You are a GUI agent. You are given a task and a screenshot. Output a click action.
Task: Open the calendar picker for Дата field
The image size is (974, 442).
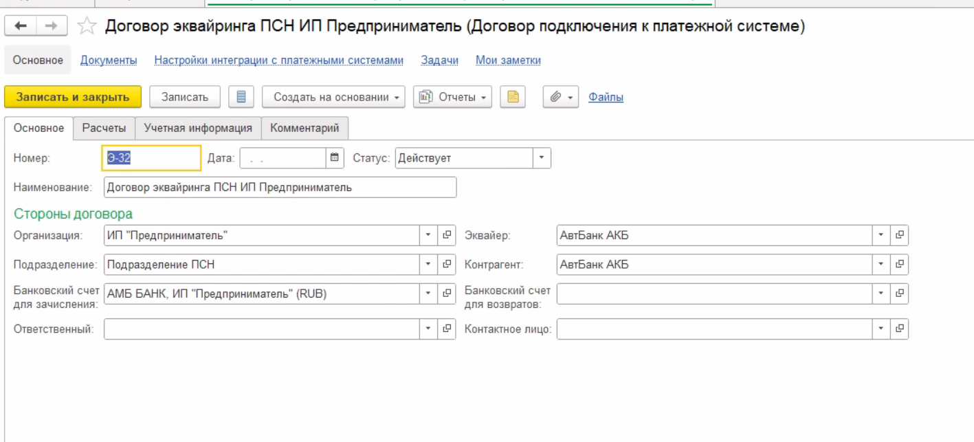coord(335,158)
